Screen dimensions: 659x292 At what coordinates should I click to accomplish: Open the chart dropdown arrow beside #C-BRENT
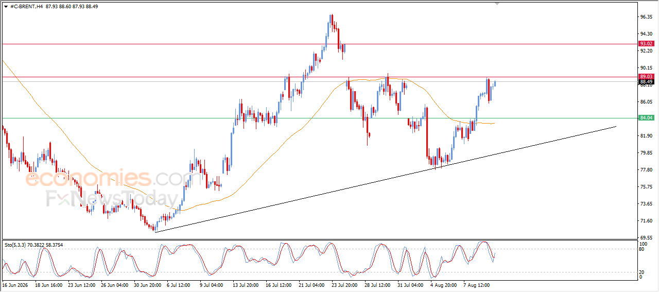click(x=6, y=6)
